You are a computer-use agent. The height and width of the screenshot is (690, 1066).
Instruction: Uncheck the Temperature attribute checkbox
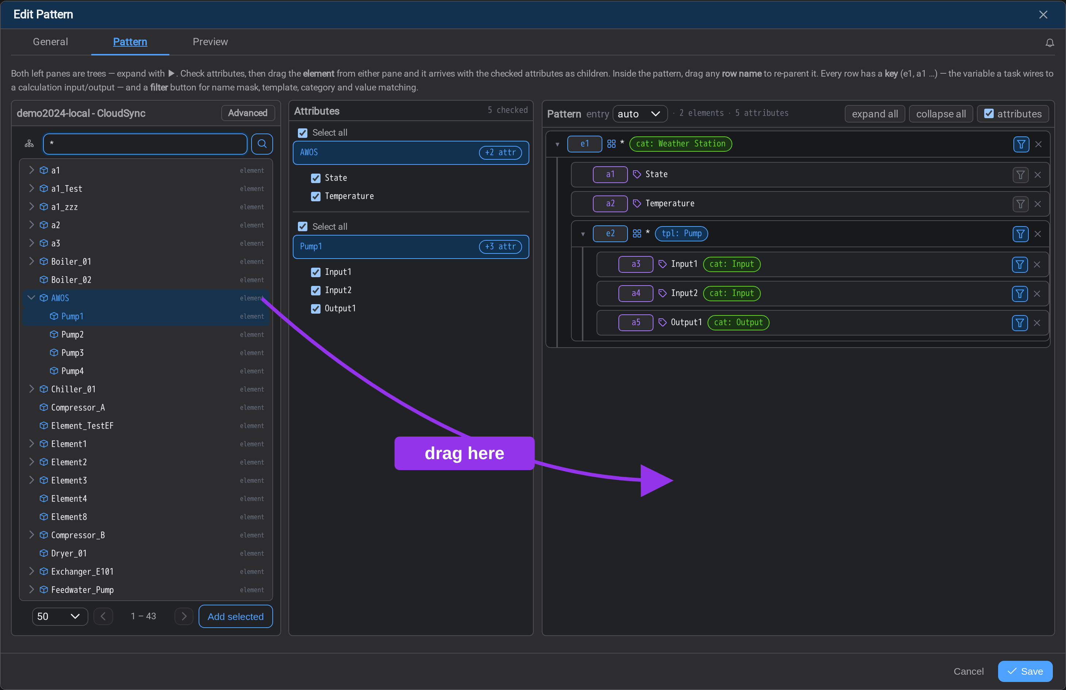click(315, 196)
